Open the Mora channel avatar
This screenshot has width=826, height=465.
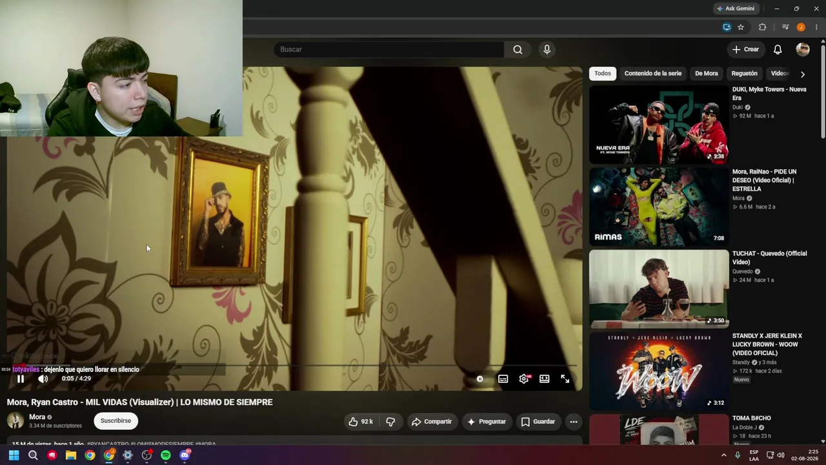click(15, 421)
